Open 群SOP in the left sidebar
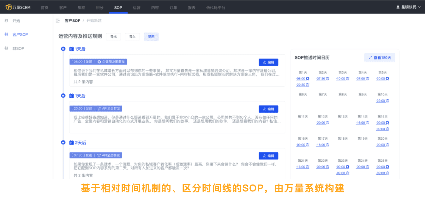425x205 pixels. (x=18, y=49)
